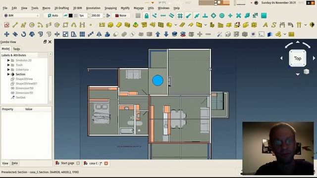Viewport: 317px width, 178px height.
Task: Open the File menu
Action: pos(5,8)
